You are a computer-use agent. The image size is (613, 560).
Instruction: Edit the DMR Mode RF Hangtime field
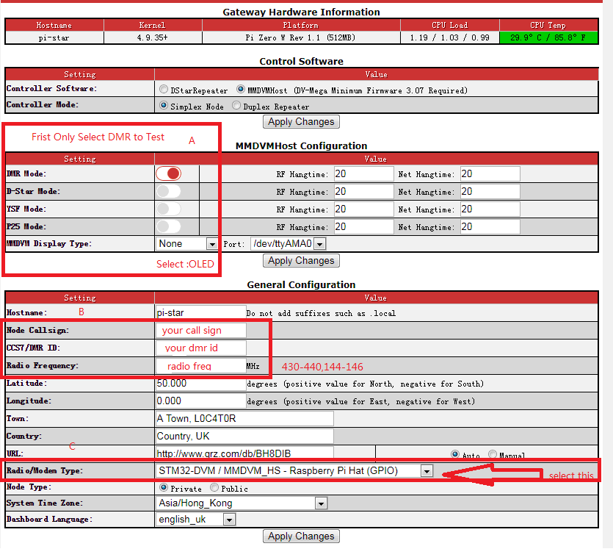[x=364, y=173]
